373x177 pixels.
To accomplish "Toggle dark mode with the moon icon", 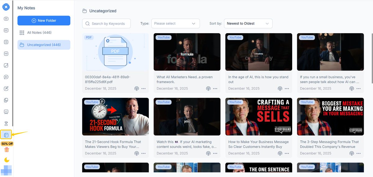I will coord(7,160).
